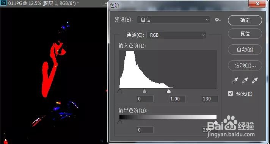Click the Photoshop Ps logo icon
This screenshot has width=270, height=144.
click(x=3, y=3)
